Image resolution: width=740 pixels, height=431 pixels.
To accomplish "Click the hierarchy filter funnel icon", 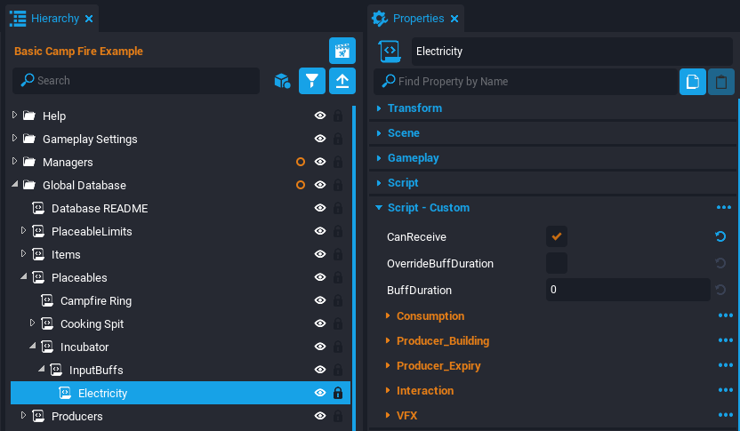I will (x=311, y=81).
